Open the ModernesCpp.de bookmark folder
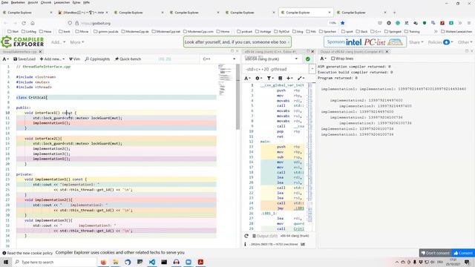 [x=135, y=31]
